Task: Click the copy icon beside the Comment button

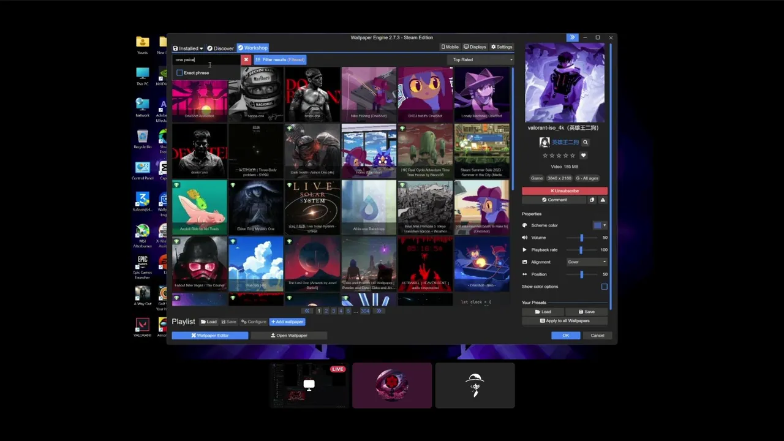Action: [x=592, y=200]
